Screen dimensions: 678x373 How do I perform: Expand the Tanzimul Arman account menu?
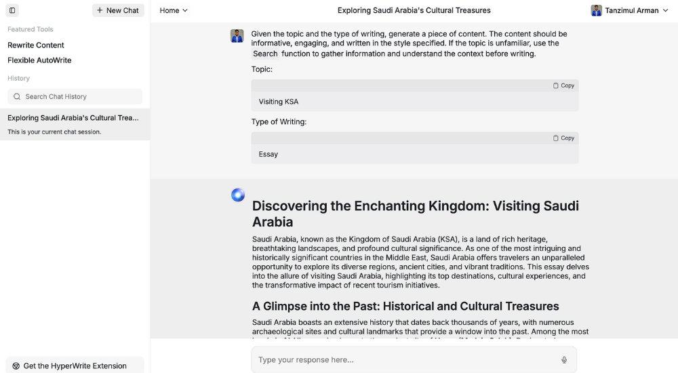coord(630,10)
